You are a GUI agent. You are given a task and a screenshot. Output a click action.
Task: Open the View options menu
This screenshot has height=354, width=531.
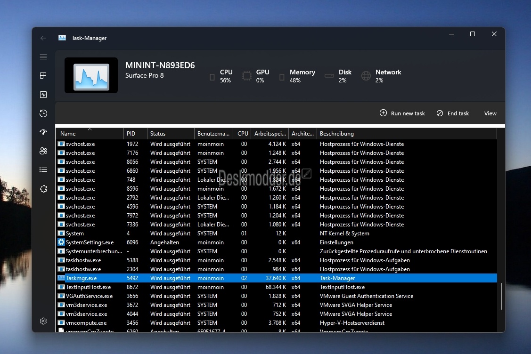tap(490, 114)
